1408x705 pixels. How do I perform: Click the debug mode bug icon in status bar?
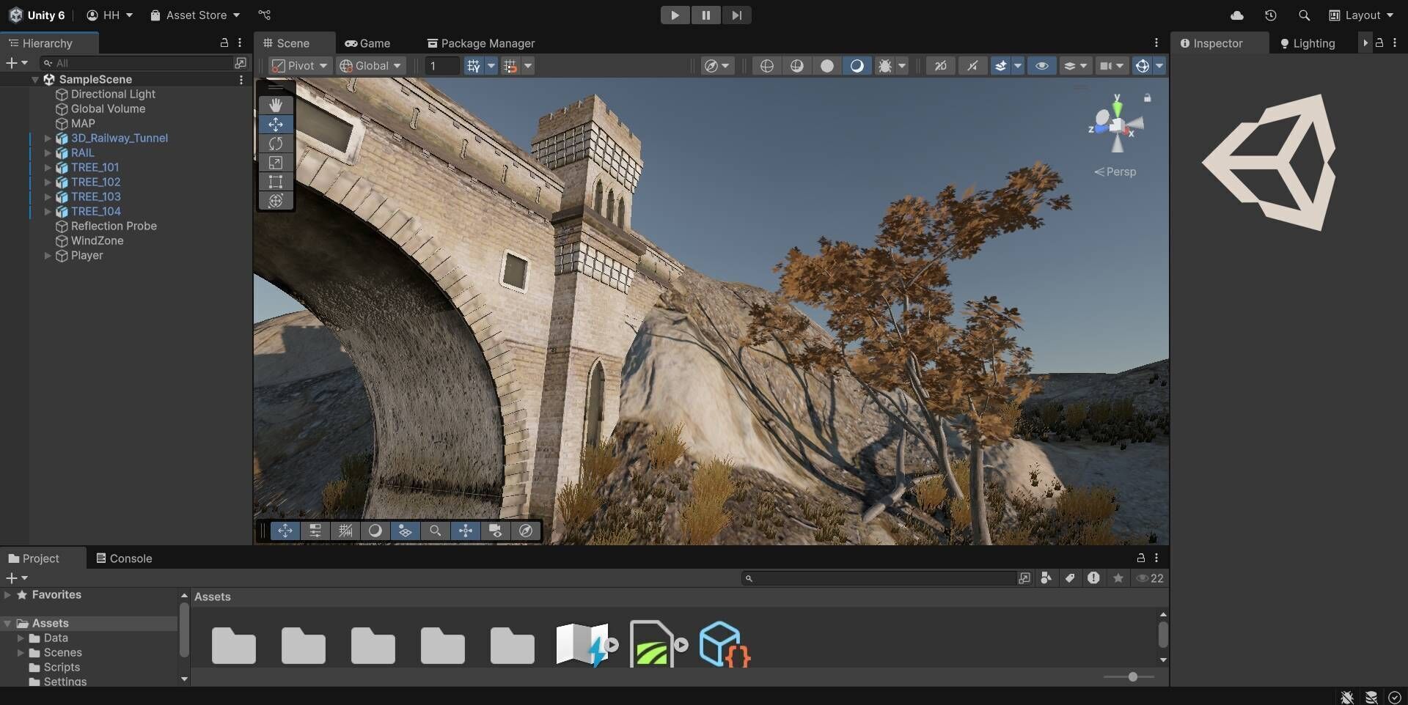coord(1347,698)
